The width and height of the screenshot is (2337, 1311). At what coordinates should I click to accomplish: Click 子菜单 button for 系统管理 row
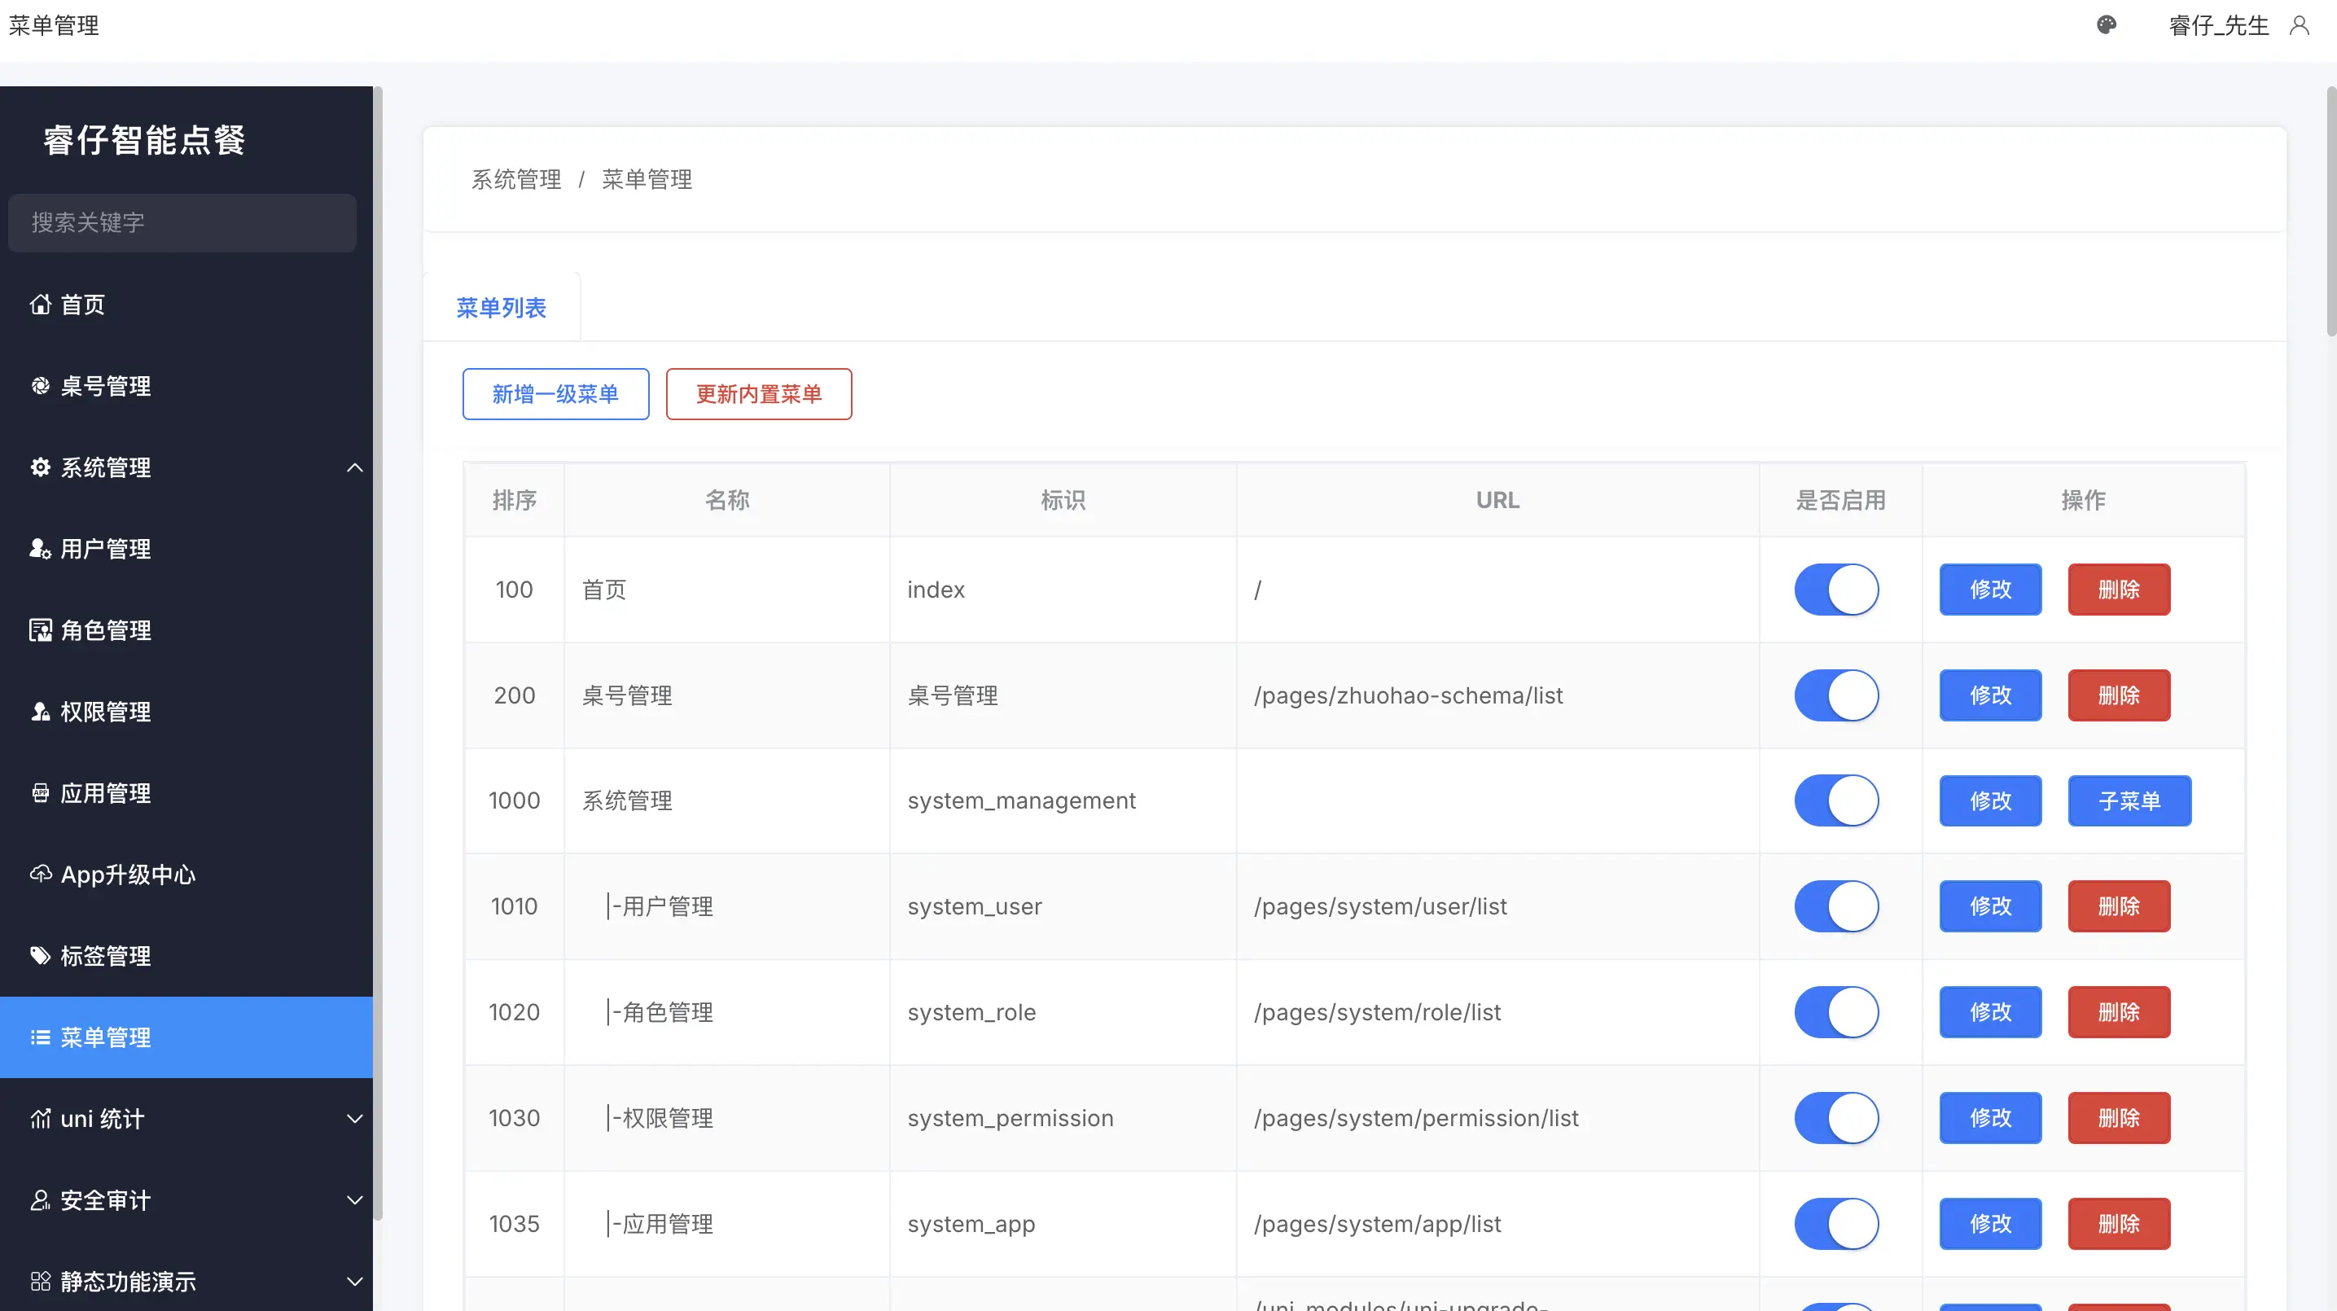click(2129, 800)
